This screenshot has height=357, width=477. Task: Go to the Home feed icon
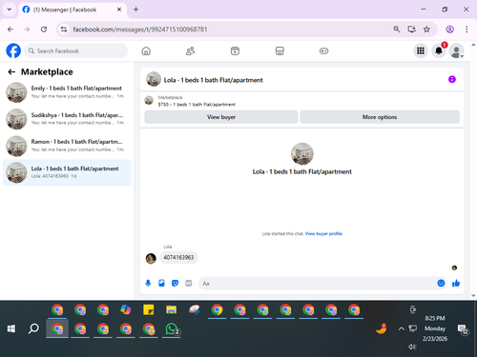coord(146,50)
